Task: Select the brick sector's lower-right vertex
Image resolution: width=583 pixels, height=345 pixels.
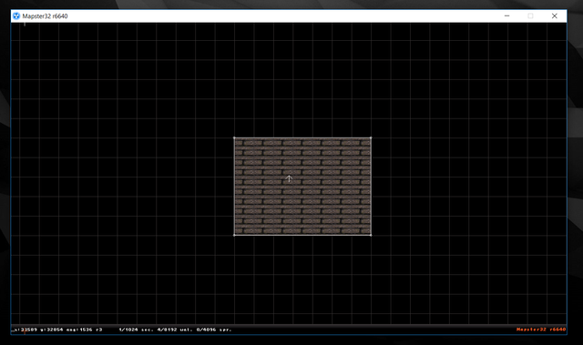Action: pos(371,235)
